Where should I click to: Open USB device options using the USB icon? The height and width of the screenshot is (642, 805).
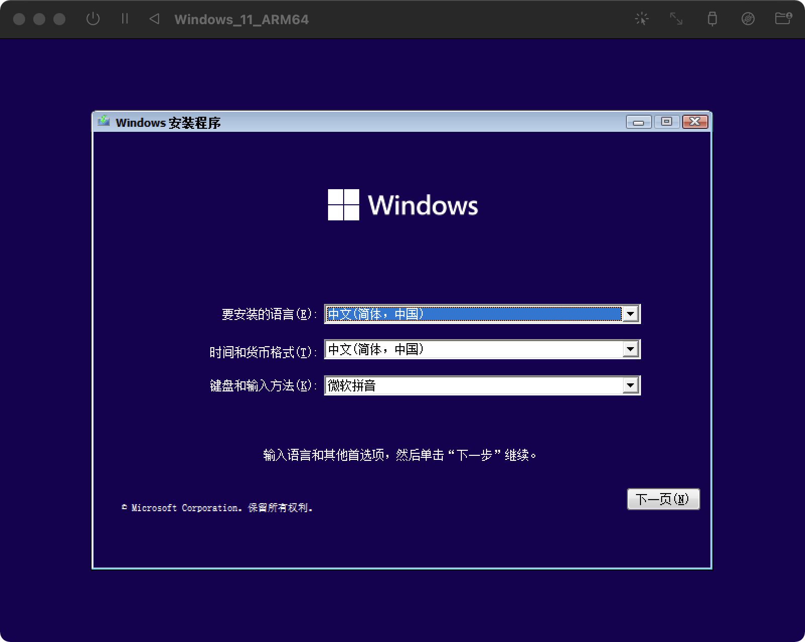pyautogui.click(x=712, y=19)
